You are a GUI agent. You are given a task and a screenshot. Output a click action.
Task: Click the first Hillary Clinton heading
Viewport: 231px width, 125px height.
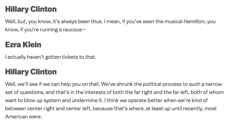click(x=31, y=9)
